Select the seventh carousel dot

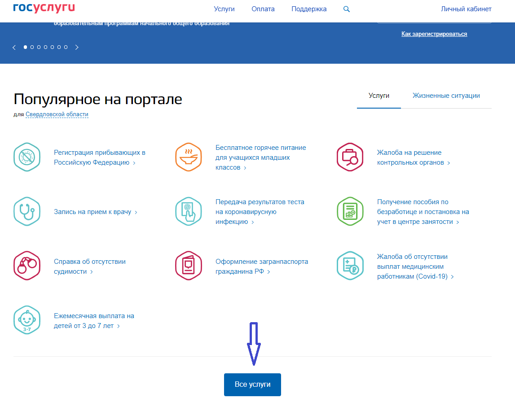tap(66, 47)
